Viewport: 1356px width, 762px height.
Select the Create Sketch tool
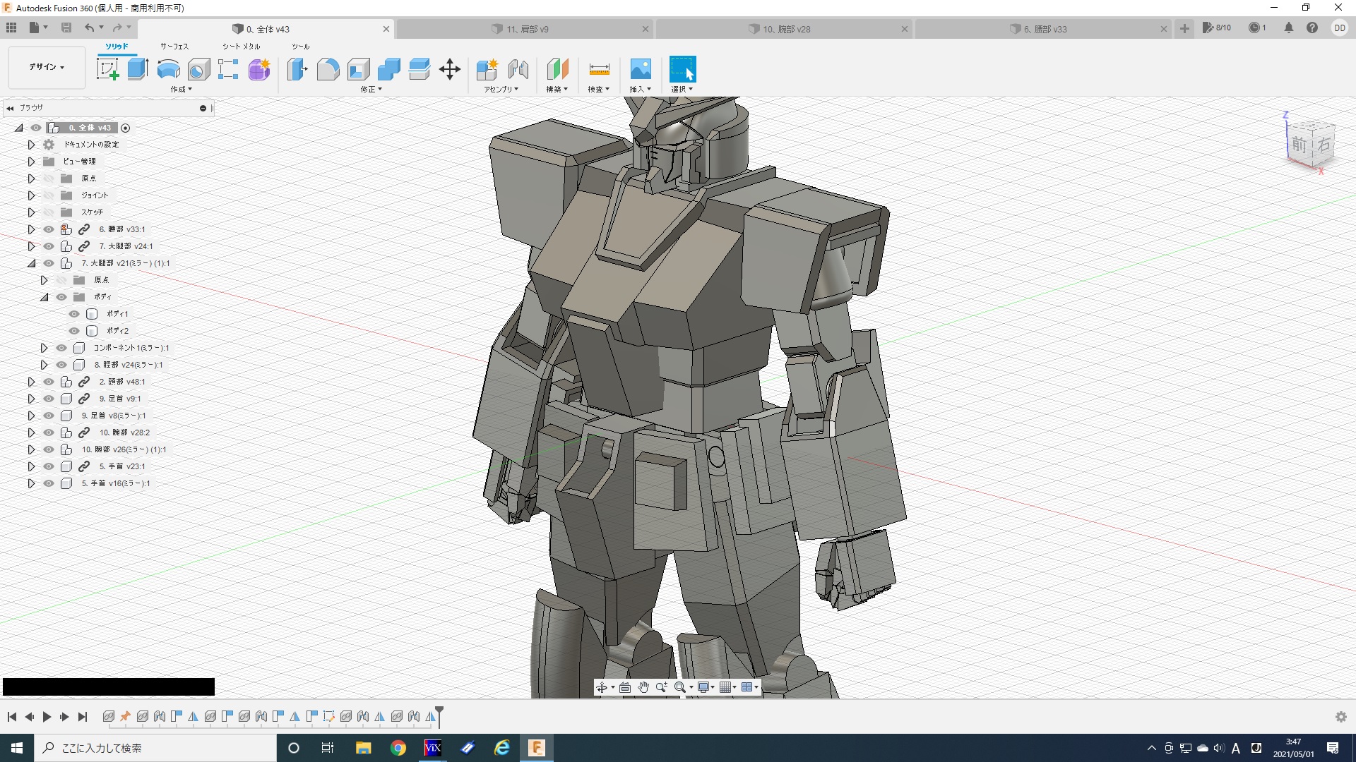click(107, 69)
